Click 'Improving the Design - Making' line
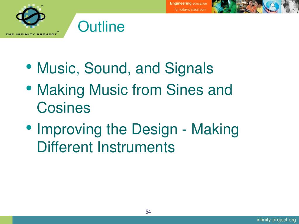The width and height of the screenshot is (299, 224). click(138, 129)
